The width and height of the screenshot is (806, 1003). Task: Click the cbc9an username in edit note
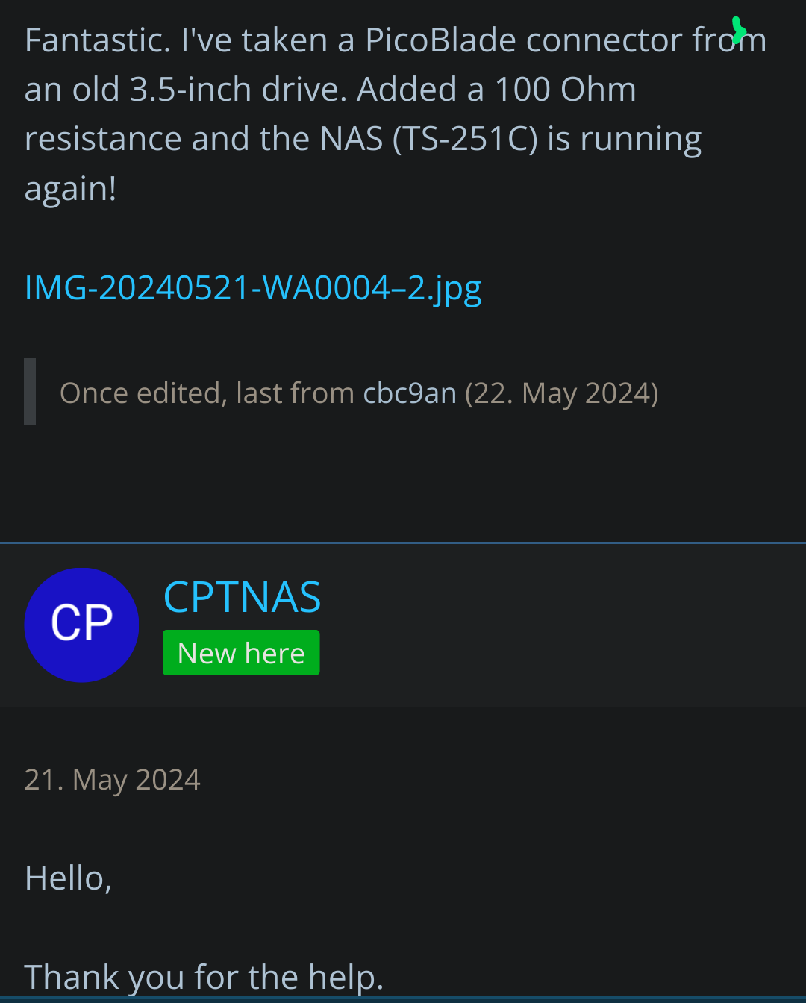pos(410,393)
